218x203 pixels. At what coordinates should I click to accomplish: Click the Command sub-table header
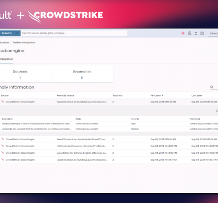pos(195,119)
